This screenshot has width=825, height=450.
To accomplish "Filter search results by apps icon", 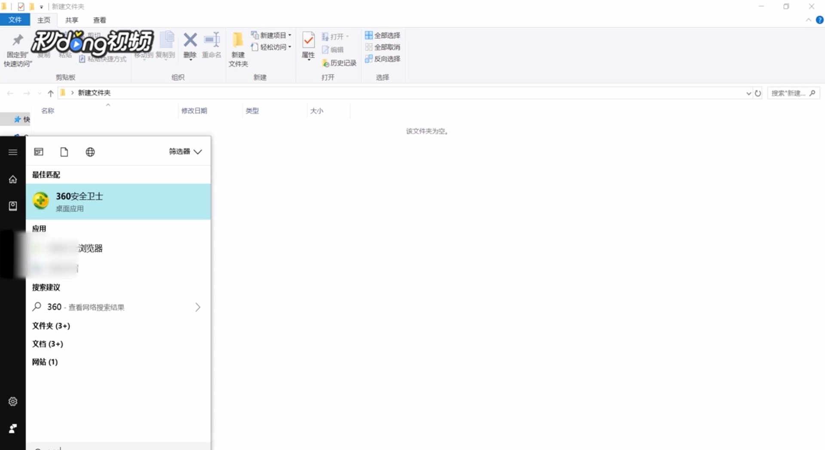I will click(39, 152).
